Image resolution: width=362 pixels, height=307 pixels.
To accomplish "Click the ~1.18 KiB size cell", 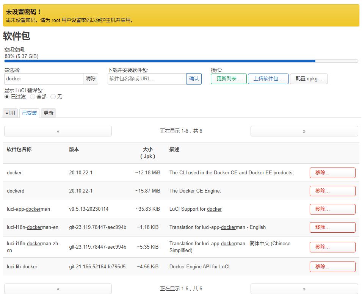I will point(148,227).
